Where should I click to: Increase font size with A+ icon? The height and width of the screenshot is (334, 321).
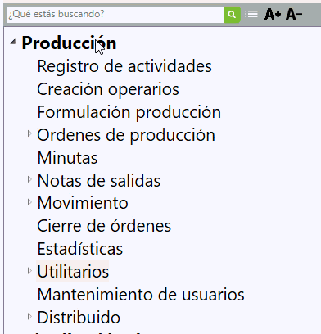coord(273,14)
